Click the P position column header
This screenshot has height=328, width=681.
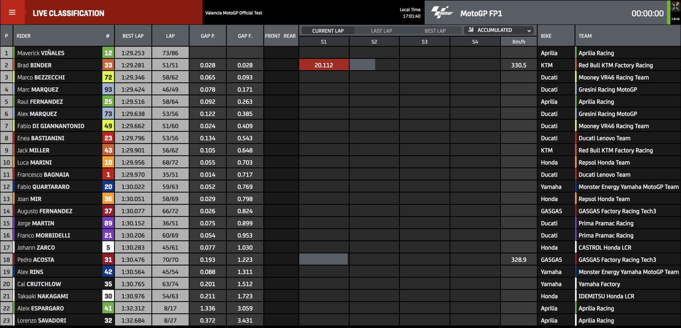[6, 36]
